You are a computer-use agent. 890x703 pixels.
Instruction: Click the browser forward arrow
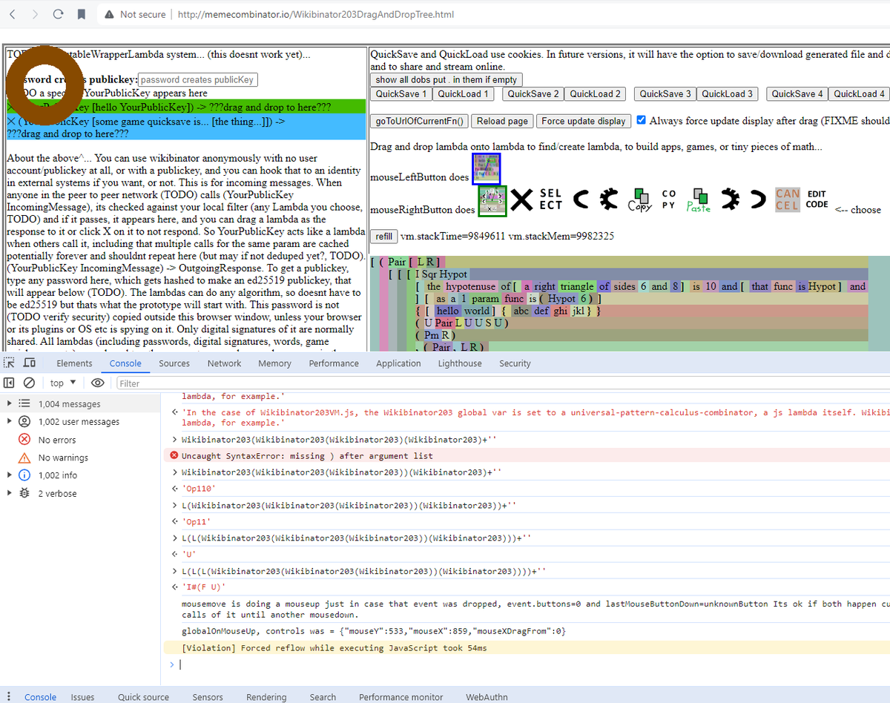click(36, 14)
